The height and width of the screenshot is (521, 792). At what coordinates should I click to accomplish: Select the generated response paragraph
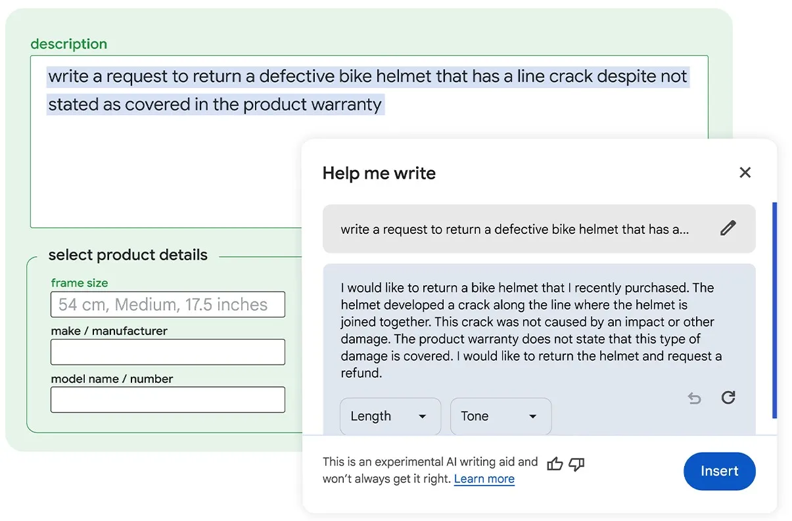526,330
